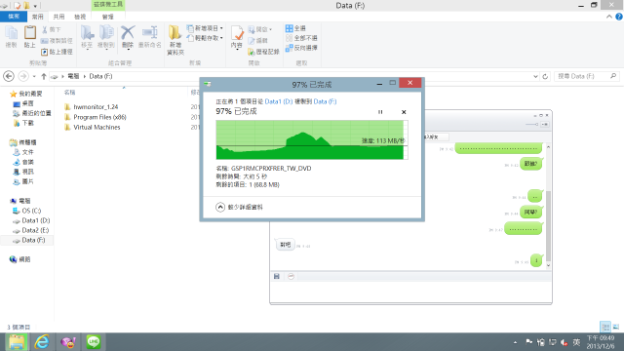Open the New item (新增項目) dropdown
This screenshot has height=351, width=624.
tap(205, 28)
